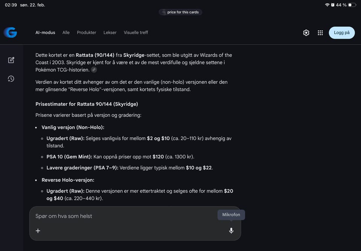This screenshot has height=251, width=361.
Task: Go to the Produkter tab
Action: point(86,33)
